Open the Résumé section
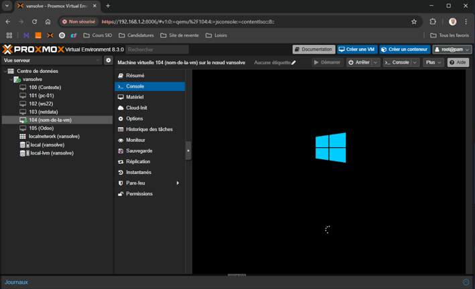 149,76
